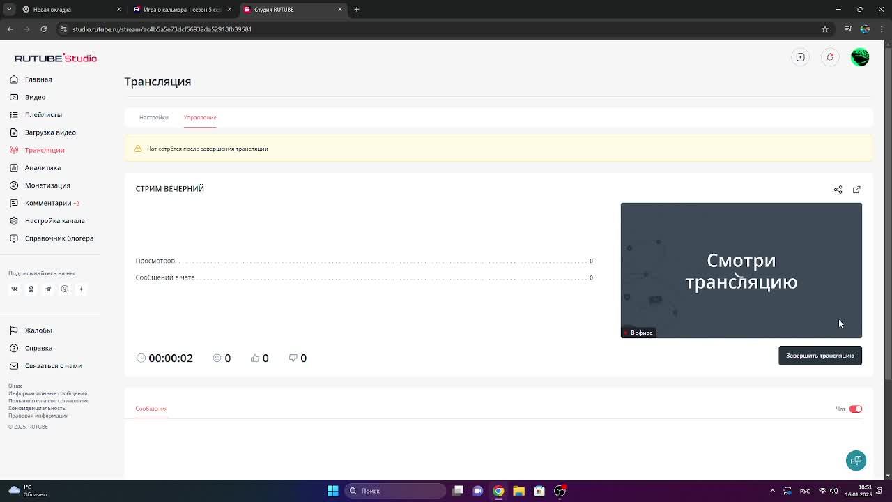The width and height of the screenshot is (892, 502).
Task: Click the Telegram social icon
Action: [47, 289]
